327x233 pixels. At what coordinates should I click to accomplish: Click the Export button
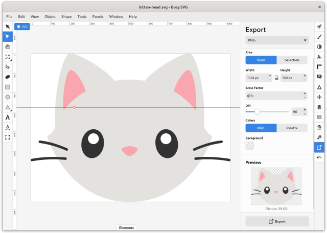pyautogui.click(x=277, y=221)
